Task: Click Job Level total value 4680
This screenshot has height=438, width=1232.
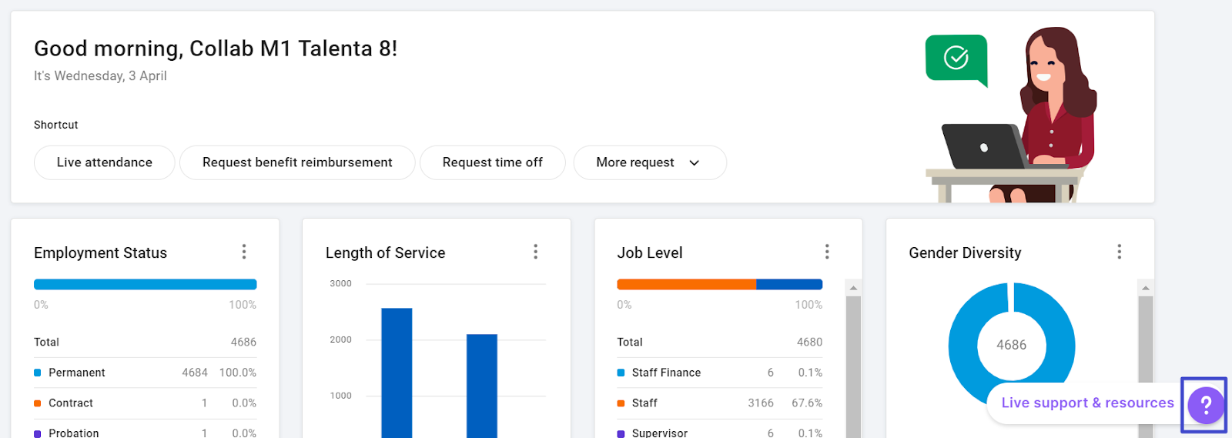Action: tap(809, 342)
